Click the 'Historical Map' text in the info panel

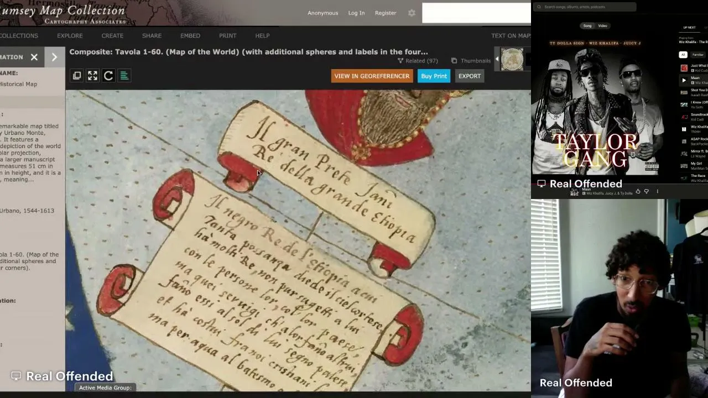18,84
